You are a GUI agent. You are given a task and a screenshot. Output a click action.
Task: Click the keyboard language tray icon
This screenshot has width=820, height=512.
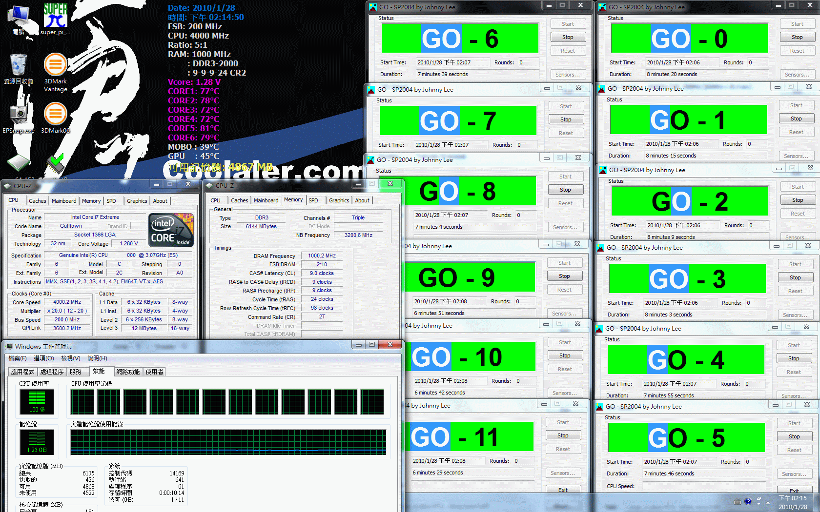[x=737, y=502]
